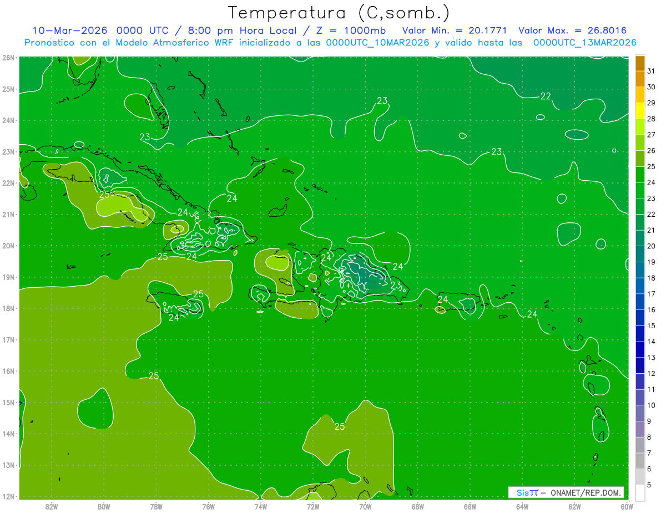Click the "Temperatura (C,somb.)" map title
Viewport: 666px width, 514px height.
pos(339,13)
